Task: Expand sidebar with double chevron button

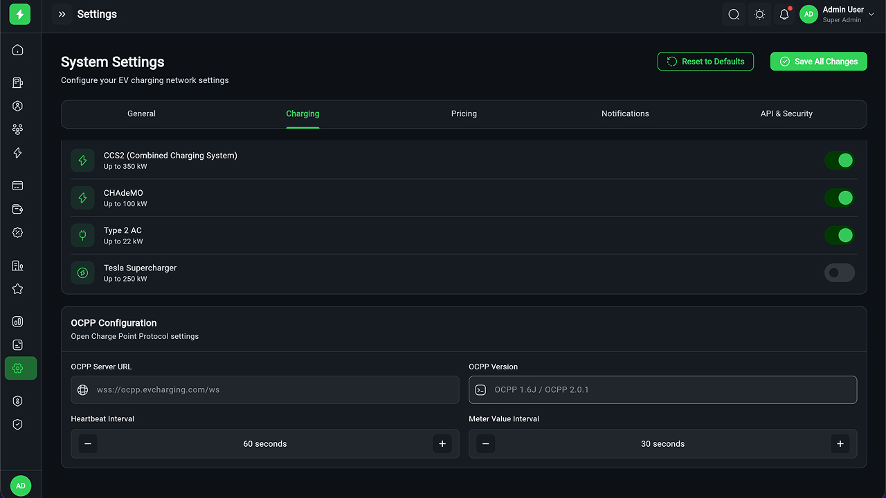Action: [62, 15]
